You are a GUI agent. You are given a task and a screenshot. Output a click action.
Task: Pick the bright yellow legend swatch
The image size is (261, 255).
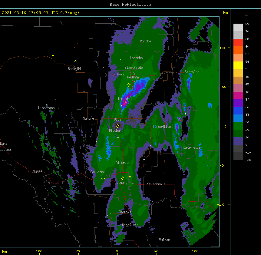click(238, 65)
